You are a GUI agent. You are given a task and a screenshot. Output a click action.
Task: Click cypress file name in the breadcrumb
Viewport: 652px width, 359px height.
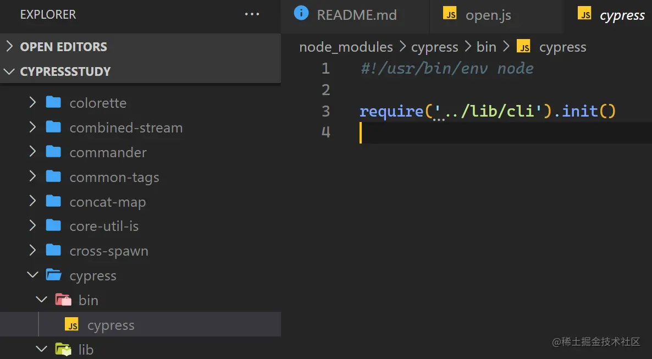[x=562, y=47]
